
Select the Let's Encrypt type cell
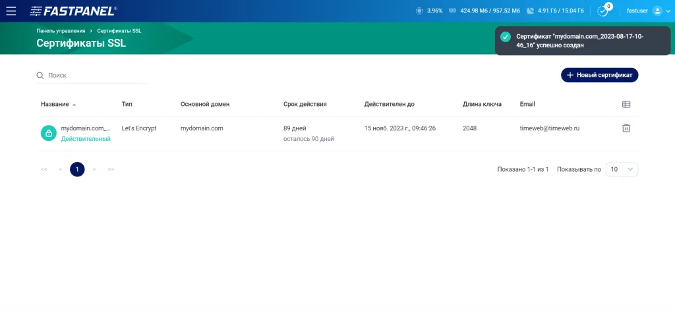(139, 128)
